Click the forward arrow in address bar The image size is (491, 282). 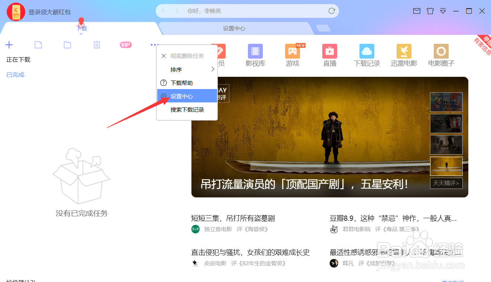(177, 11)
